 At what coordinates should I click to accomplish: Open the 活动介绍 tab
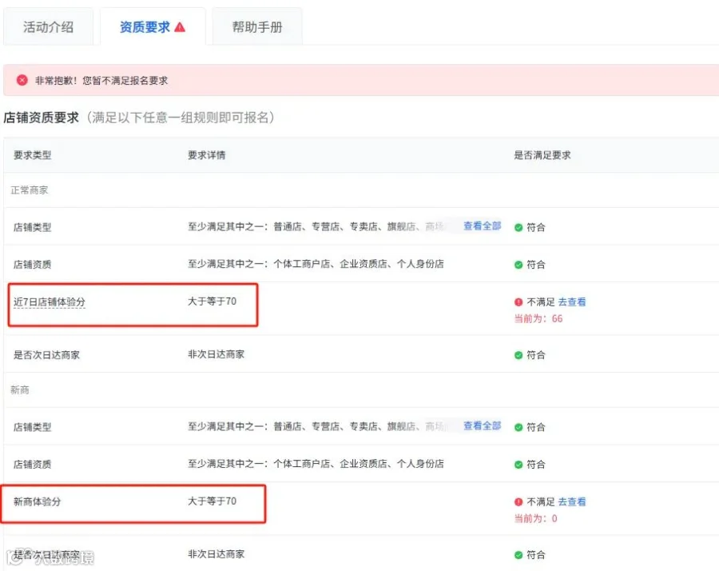[48, 27]
